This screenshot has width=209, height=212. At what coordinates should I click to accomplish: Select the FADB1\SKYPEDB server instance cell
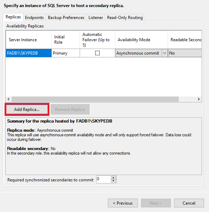tap(29, 53)
